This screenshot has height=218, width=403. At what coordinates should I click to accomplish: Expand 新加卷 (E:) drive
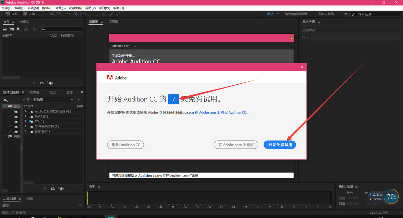pos(26,131)
